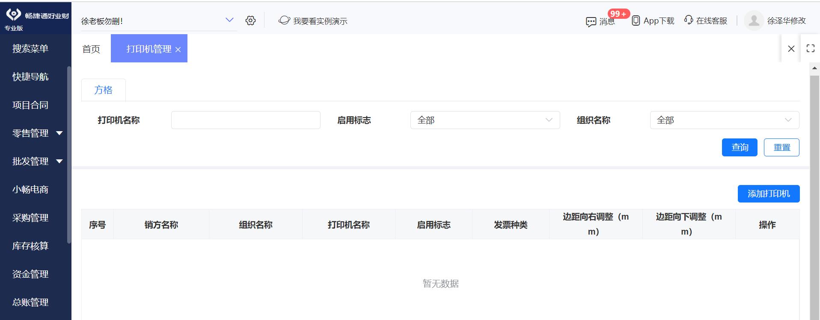
Task: Open 资金管理 in sidebar
Action: coord(30,274)
